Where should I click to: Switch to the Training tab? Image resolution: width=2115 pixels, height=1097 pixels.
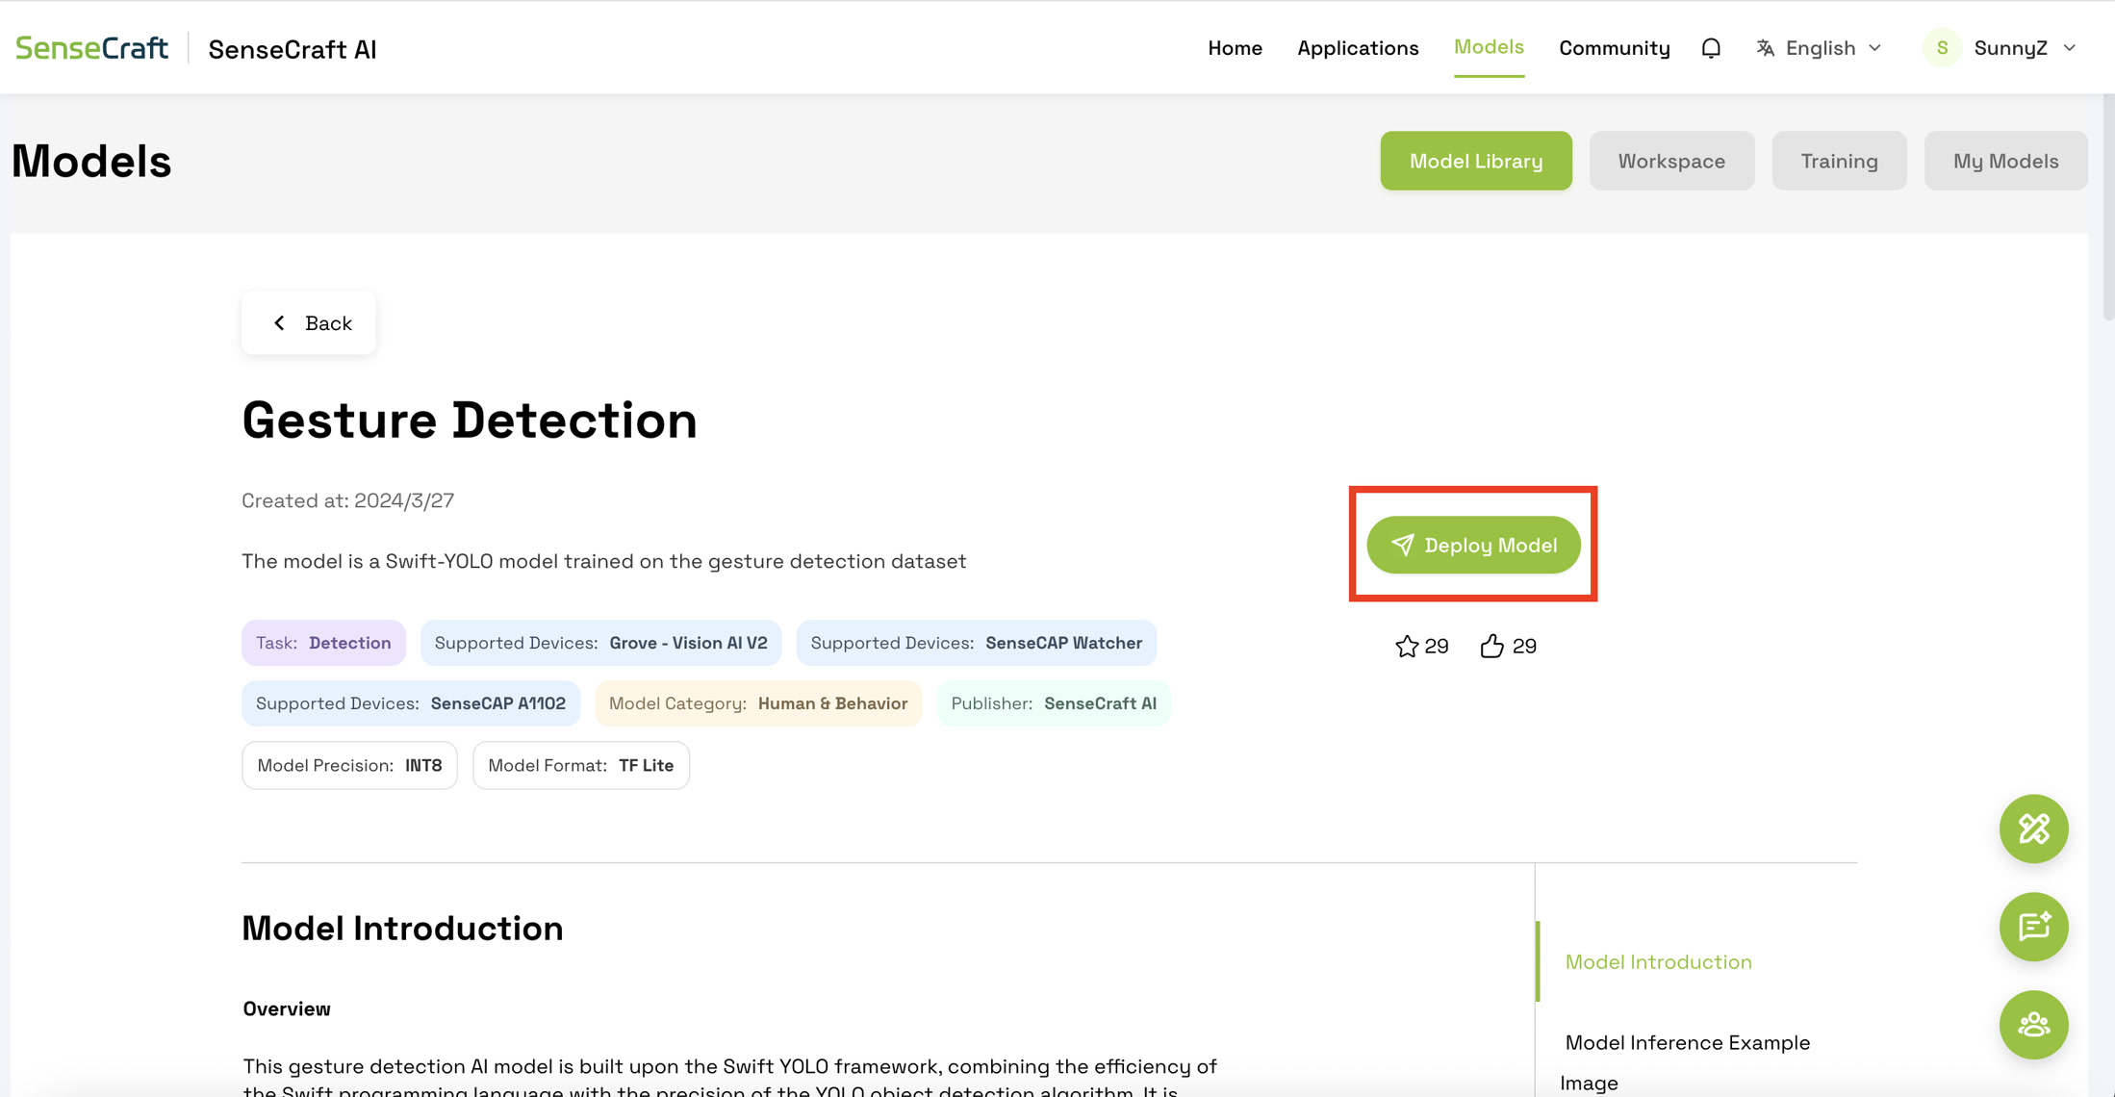(1839, 161)
